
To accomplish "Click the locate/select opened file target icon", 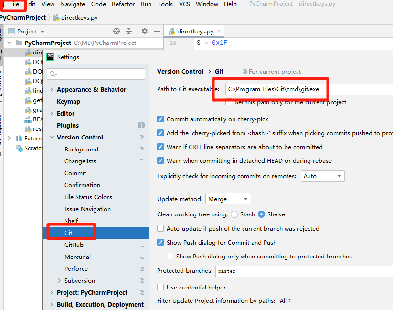I will [x=117, y=31].
